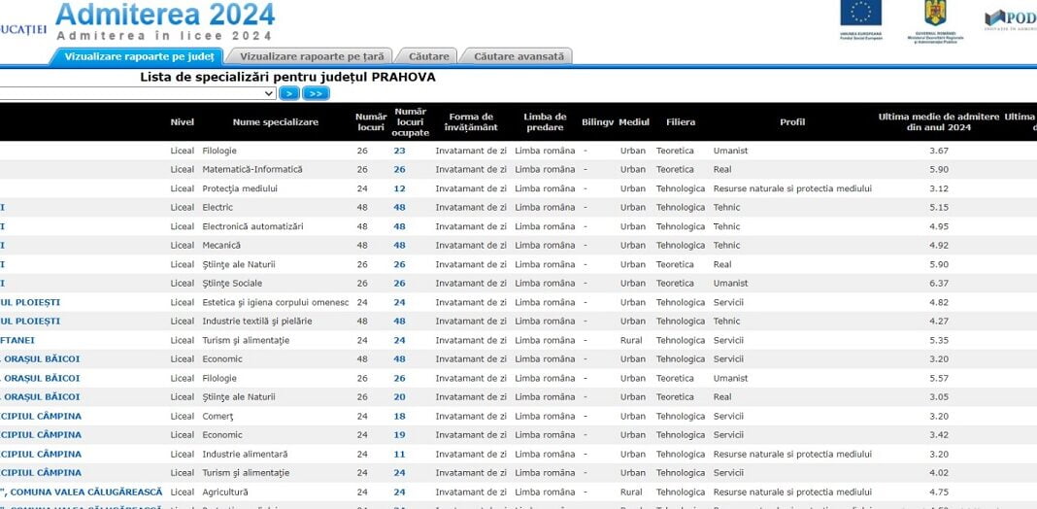The height and width of the screenshot is (509, 1037).
Task: Open the school link in the Rural Turism și alimentație row
Action: [x=17, y=340]
